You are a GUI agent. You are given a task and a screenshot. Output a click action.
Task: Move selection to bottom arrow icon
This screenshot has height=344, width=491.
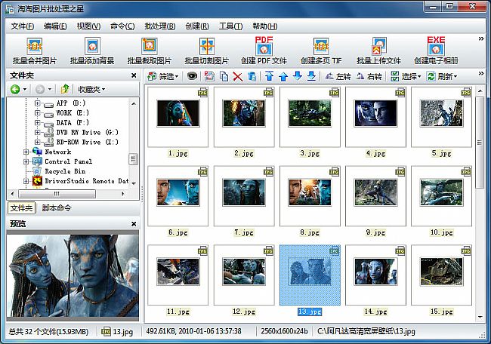311,76
